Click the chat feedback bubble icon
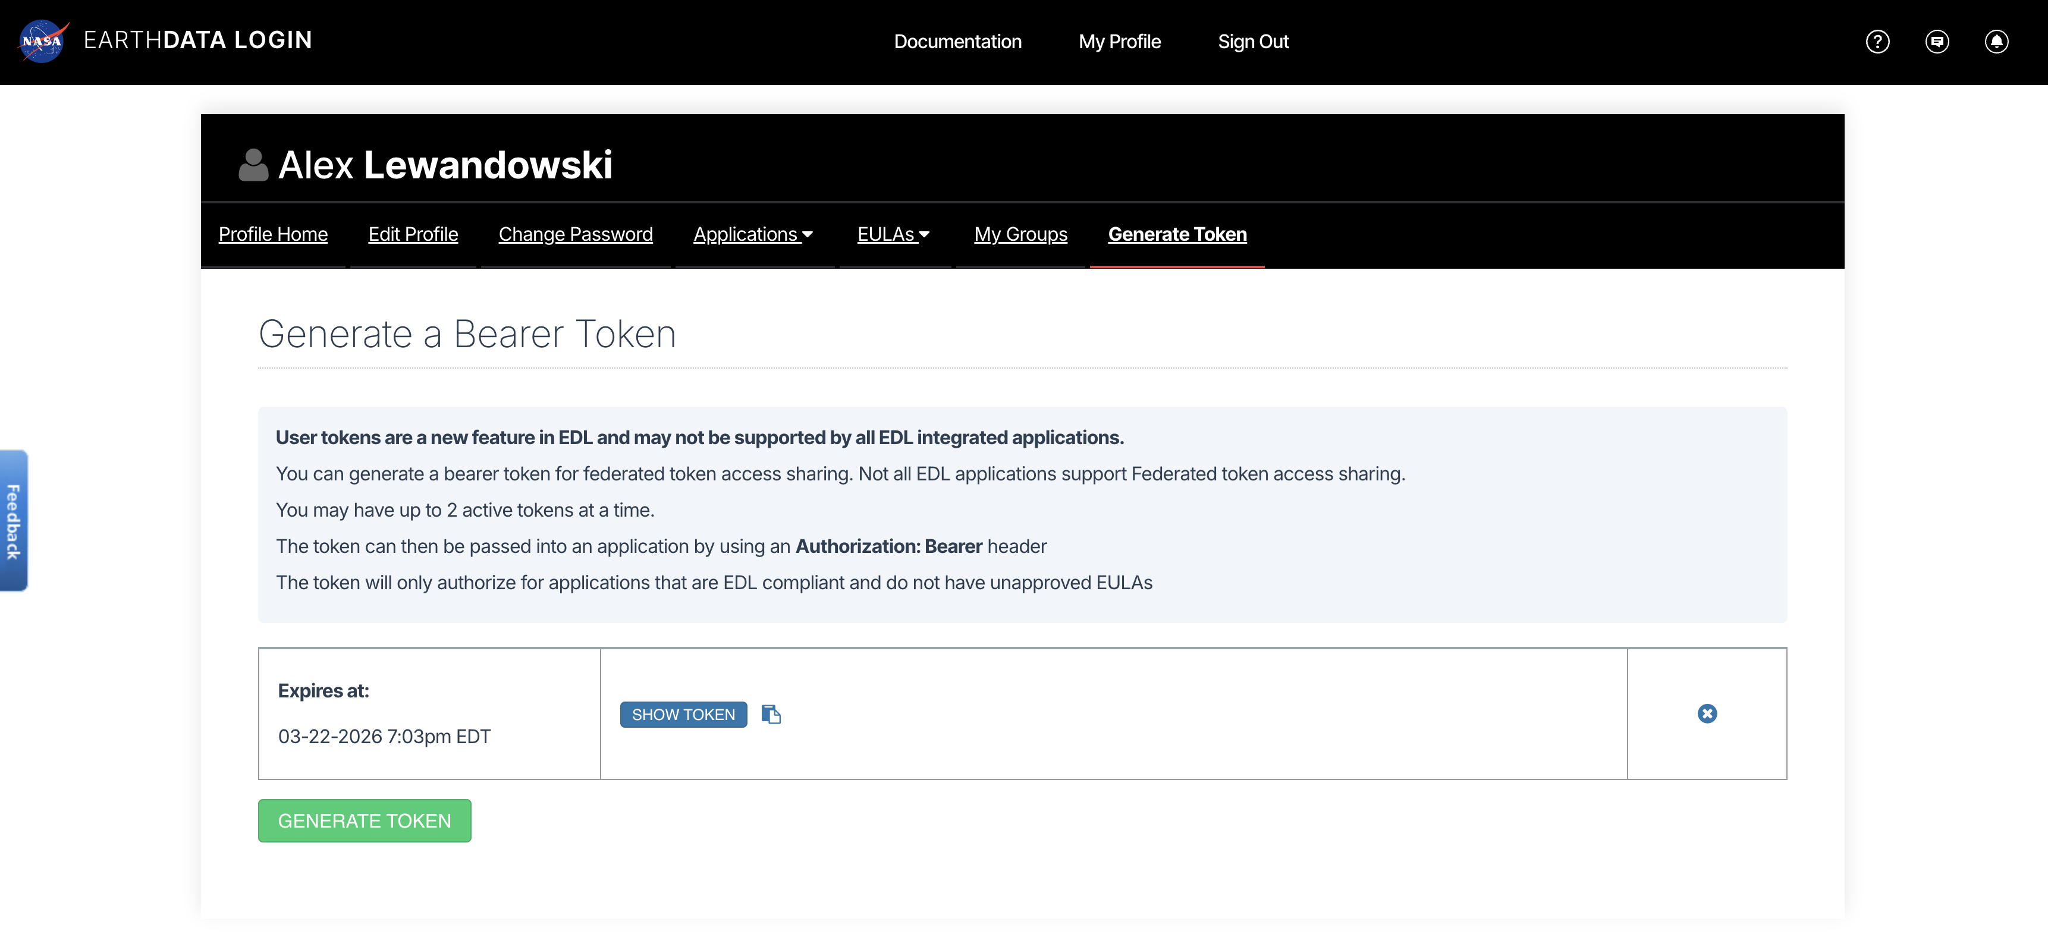 point(1937,42)
